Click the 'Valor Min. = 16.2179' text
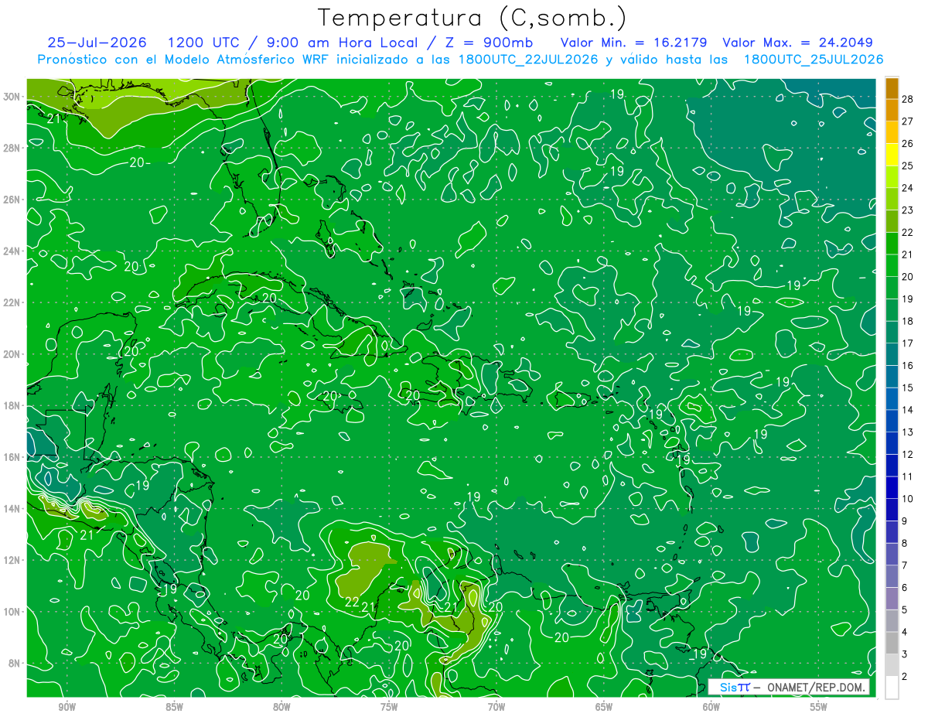 point(635,43)
